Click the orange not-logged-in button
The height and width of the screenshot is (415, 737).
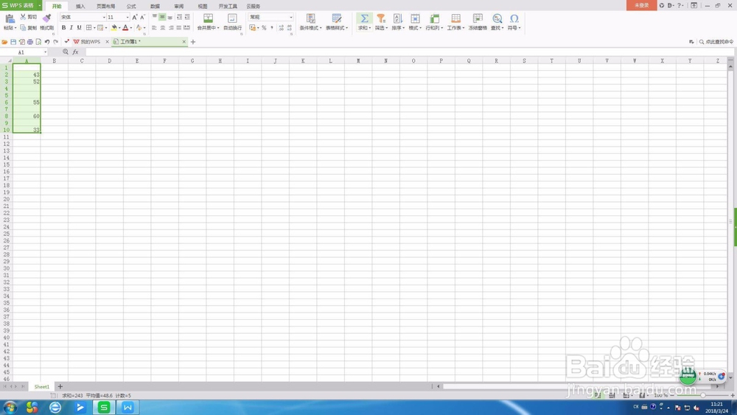pos(642,5)
